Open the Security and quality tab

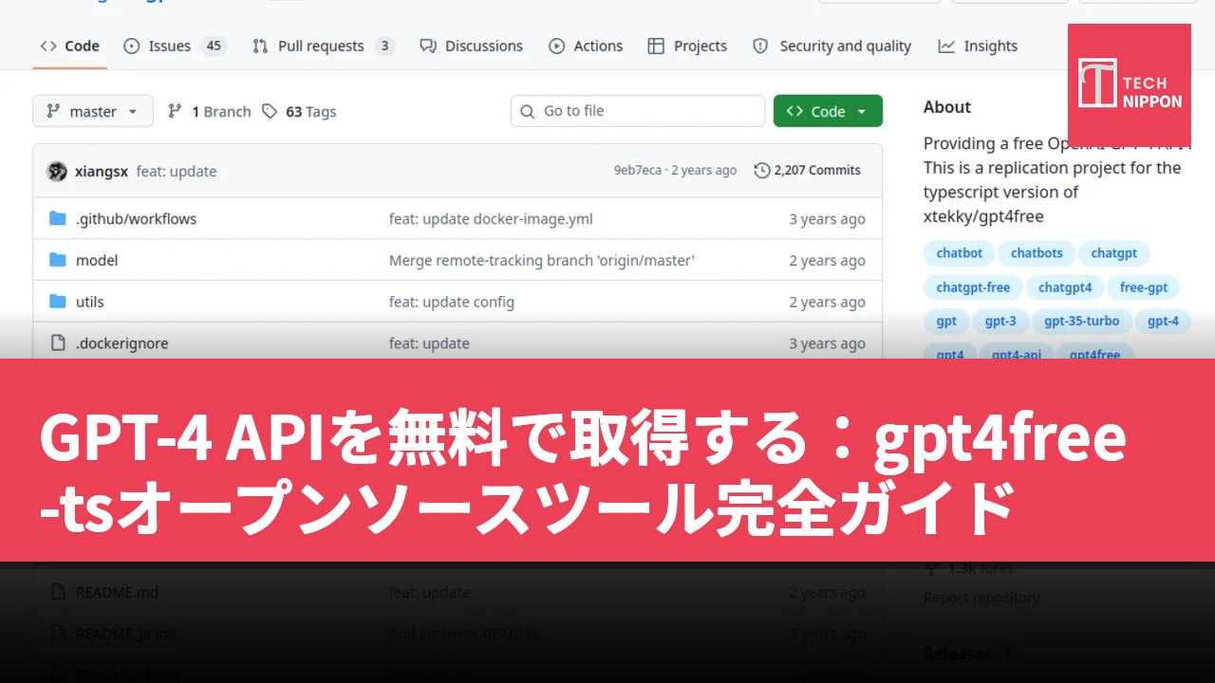click(x=832, y=46)
